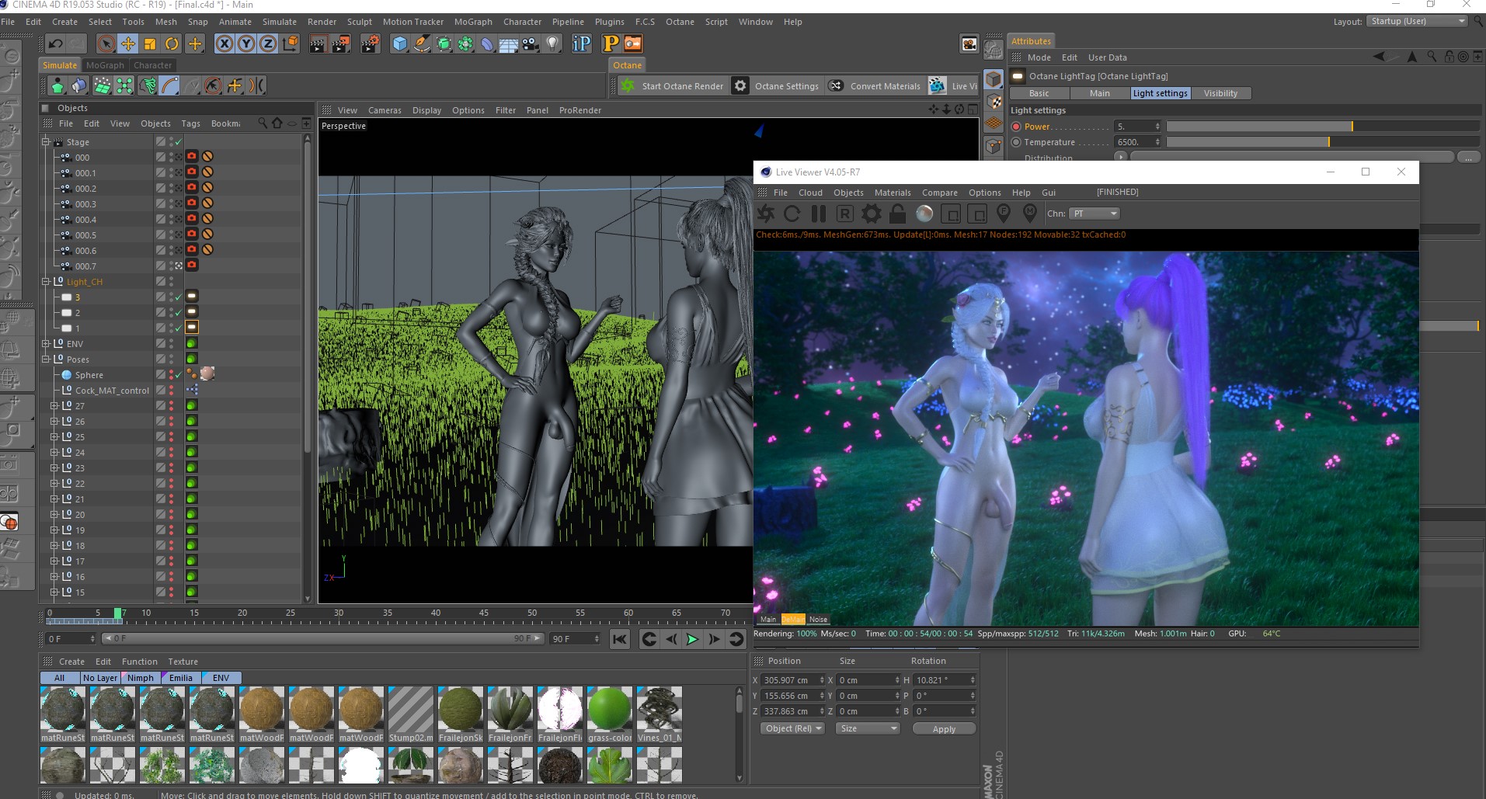Viewport: 1486px width, 799px height.
Task: Switch to Light settings tab
Action: [x=1160, y=93]
